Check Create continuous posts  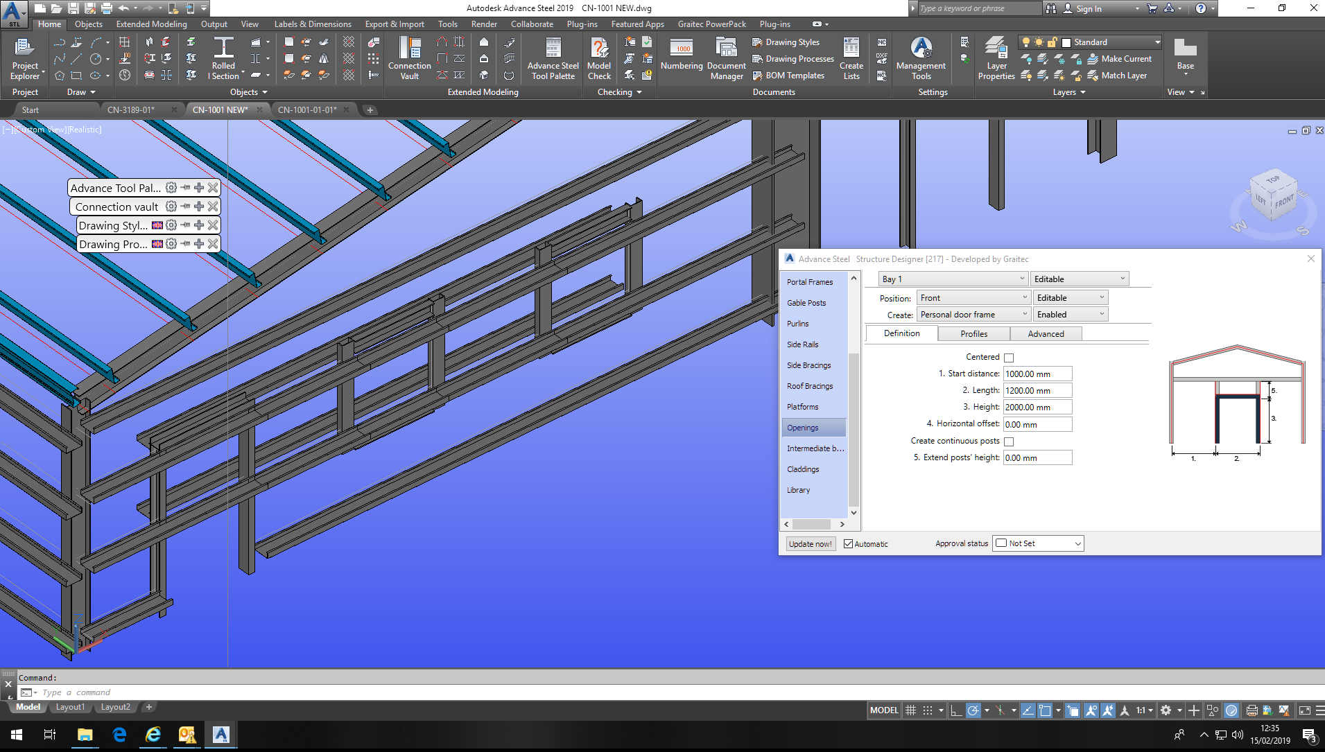(1009, 441)
